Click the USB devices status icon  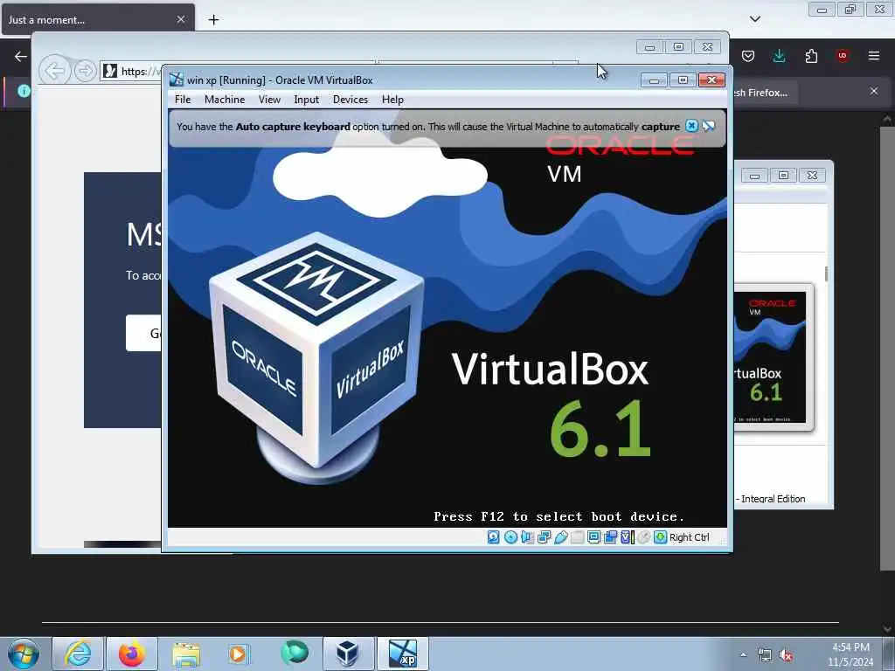coord(560,537)
